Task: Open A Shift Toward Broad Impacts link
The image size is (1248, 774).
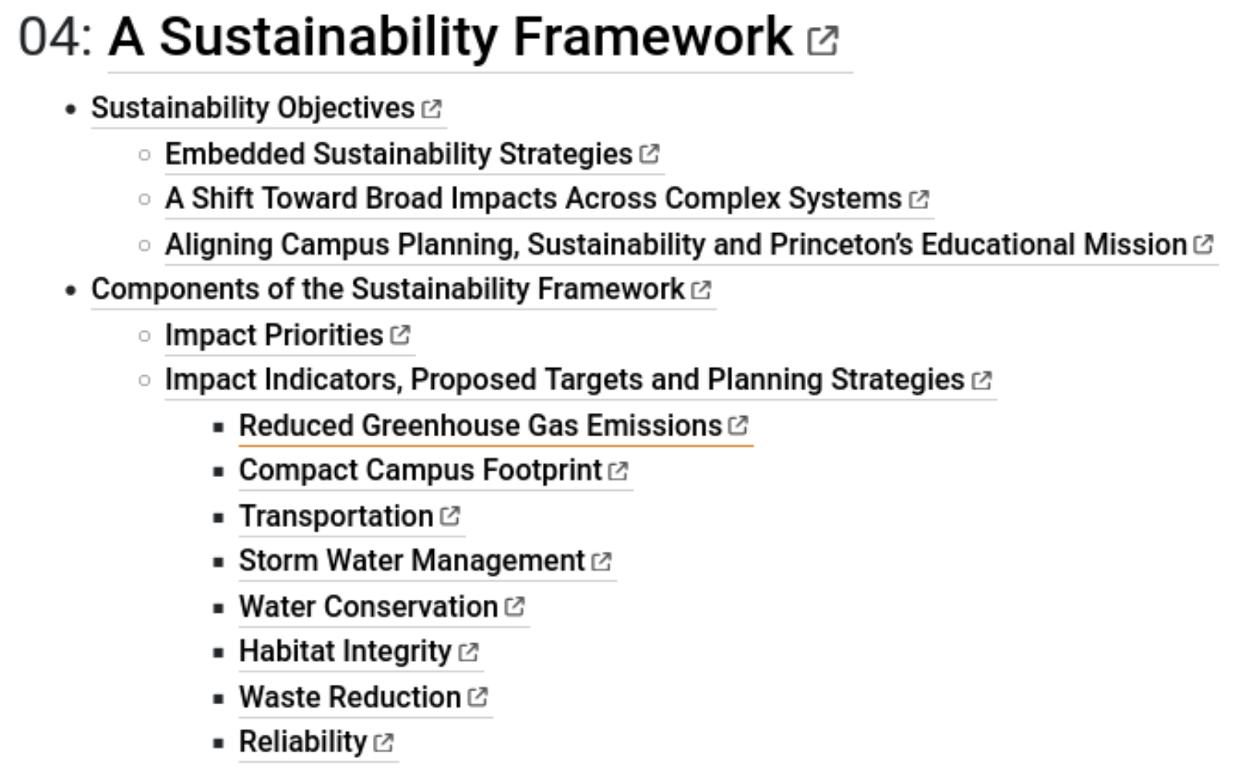Action: point(533,199)
